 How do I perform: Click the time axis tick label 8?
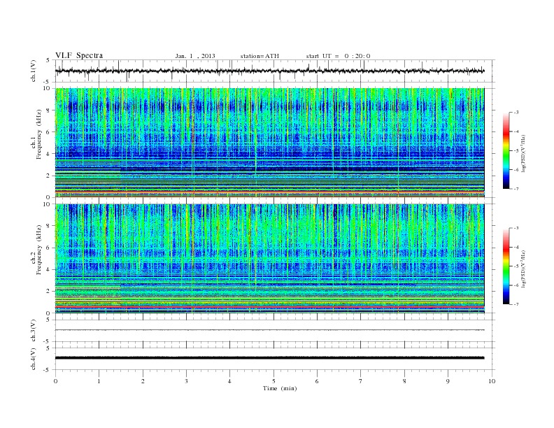click(404, 381)
